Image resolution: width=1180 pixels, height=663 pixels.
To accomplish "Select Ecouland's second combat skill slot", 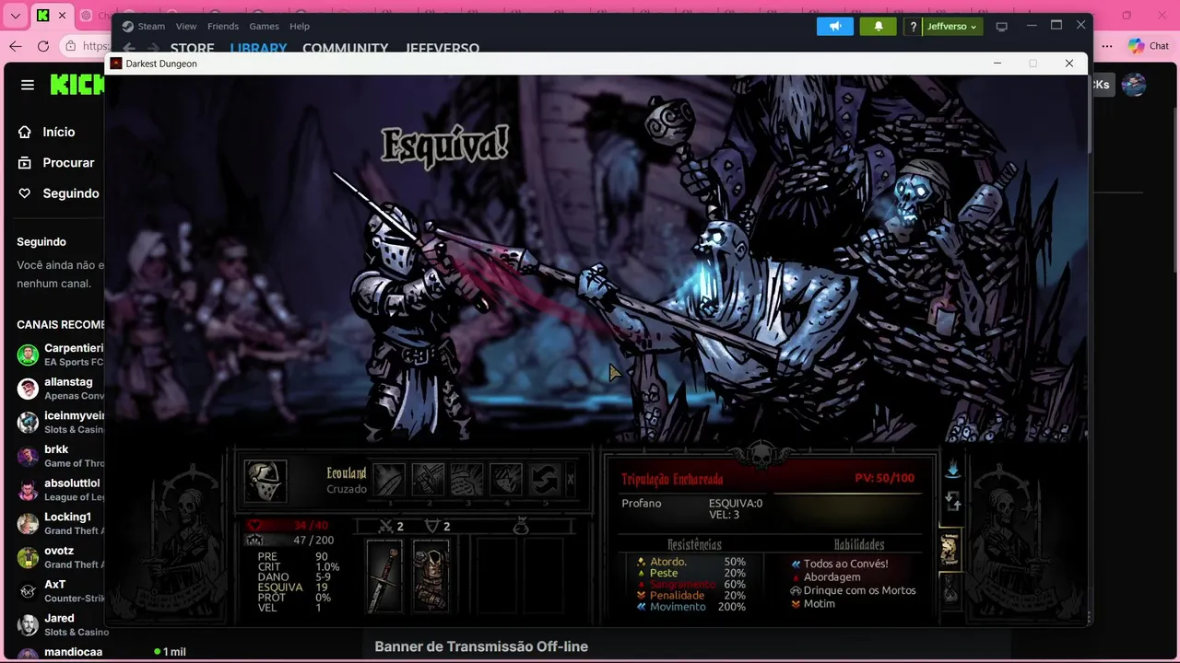I will pos(428,480).
